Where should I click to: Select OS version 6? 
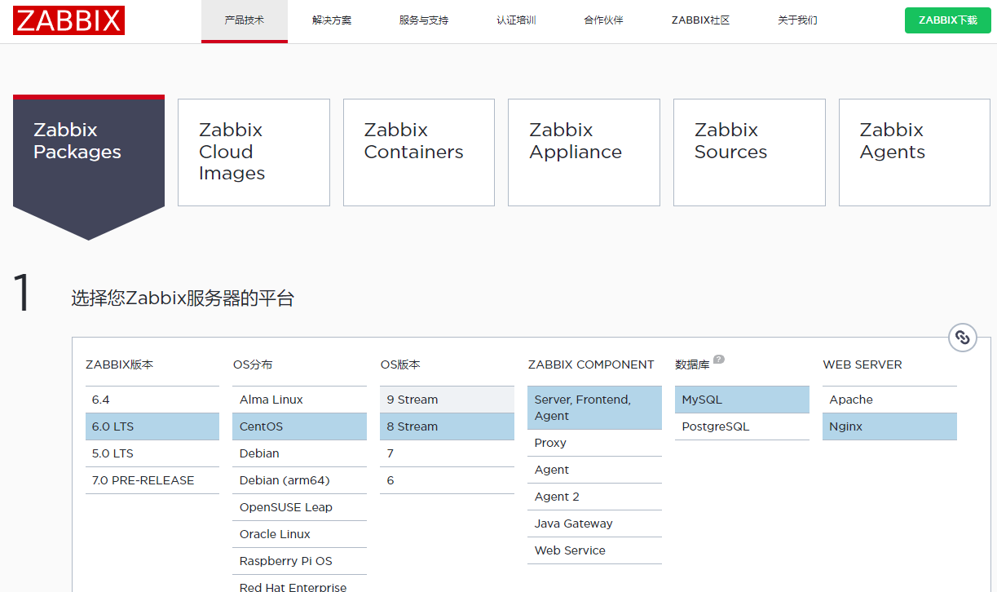[448, 480]
